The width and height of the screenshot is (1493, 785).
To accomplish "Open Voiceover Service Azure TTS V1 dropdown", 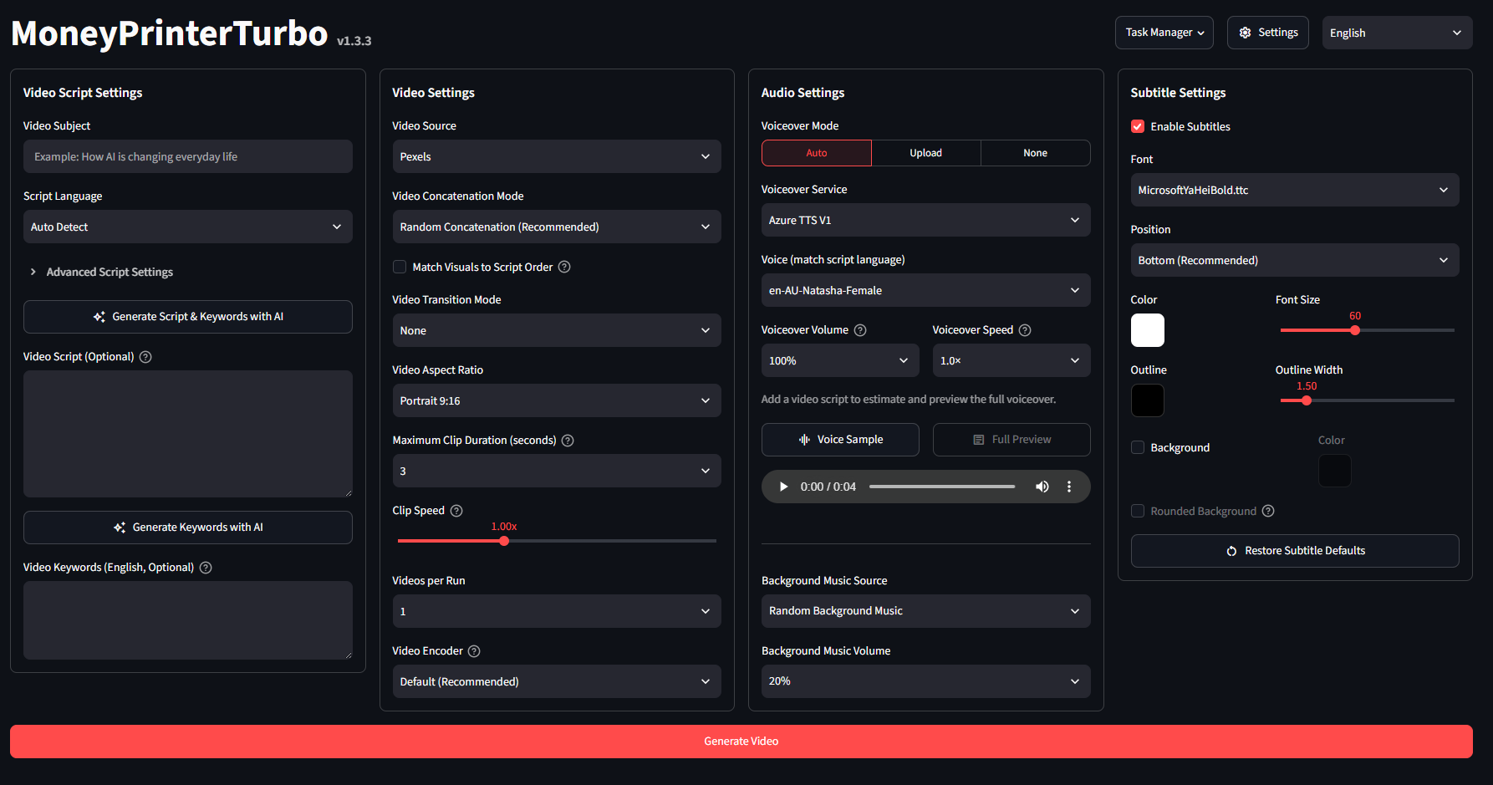I will click(x=926, y=220).
